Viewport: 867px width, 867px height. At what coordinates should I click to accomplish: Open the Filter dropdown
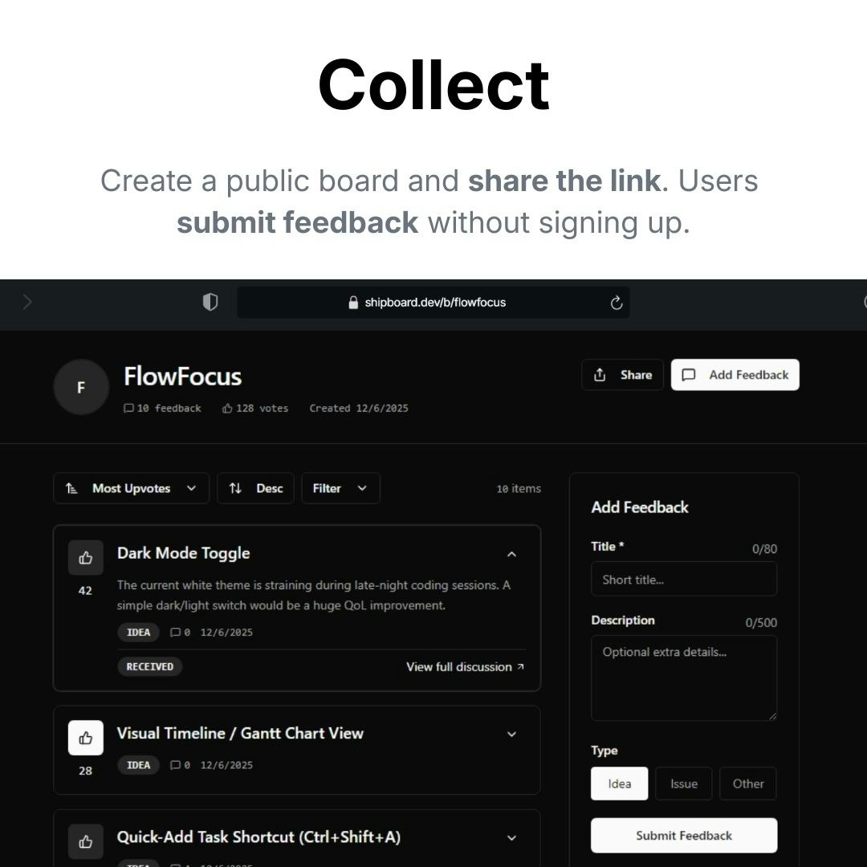click(x=340, y=488)
